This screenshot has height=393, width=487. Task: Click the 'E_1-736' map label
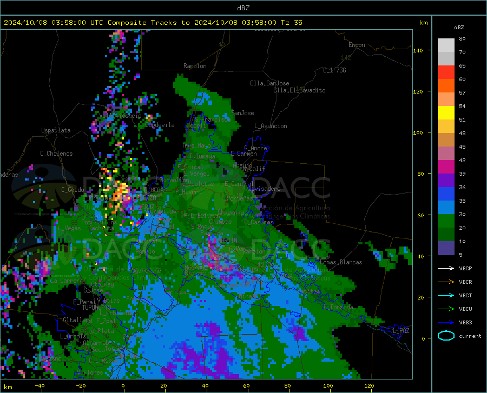coord(334,70)
